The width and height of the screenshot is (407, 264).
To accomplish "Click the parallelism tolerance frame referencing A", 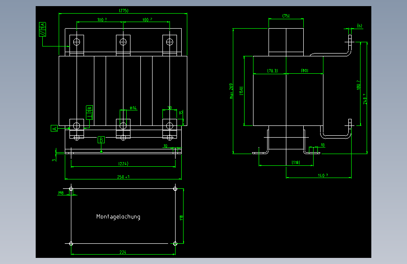I will point(43,30).
